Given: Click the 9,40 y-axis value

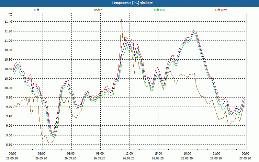Looking at the screenshot, I should tap(9, 116).
